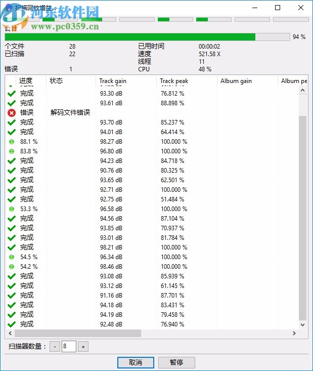Click the checkmark in the 98.21 dB row

[11, 248]
